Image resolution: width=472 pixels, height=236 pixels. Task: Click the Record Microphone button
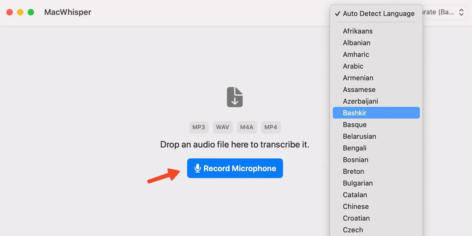pyautogui.click(x=235, y=168)
